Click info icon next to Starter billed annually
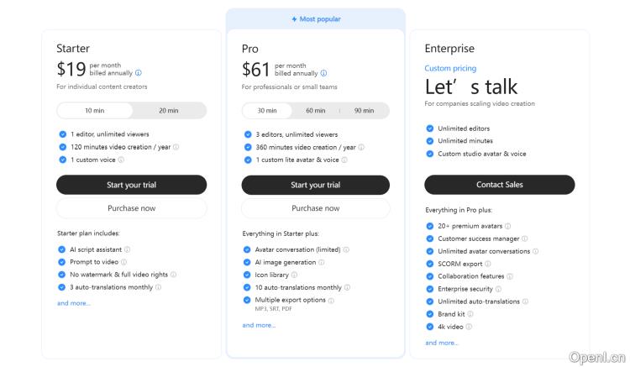Screen dimensions: 630x367 click(x=139, y=73)
